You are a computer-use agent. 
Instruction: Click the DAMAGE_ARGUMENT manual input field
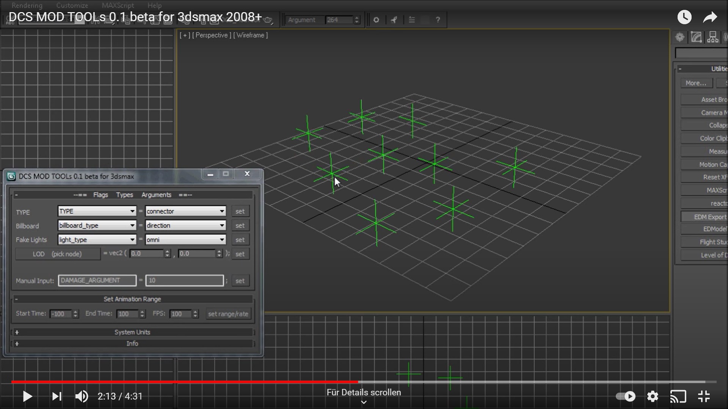click(x=97, y=280)
